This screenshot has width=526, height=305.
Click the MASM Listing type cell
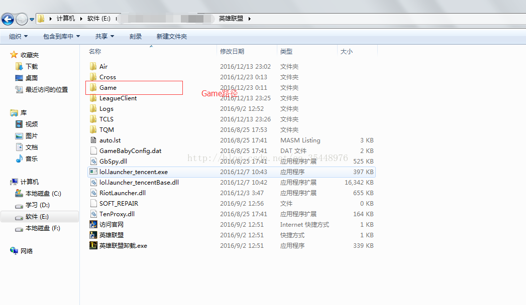[x=300, y=140]
